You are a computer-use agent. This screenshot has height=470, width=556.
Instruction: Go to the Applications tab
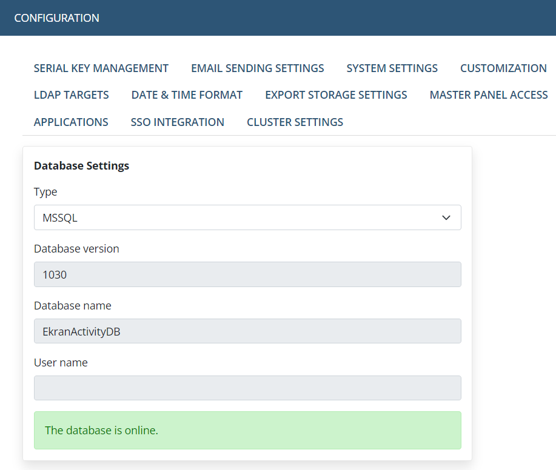coord(71,122)
